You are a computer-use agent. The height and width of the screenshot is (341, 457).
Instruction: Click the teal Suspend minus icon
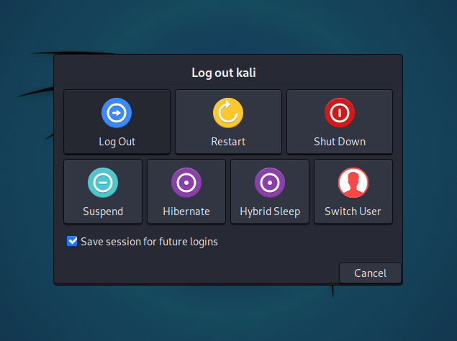coord(103,183)
